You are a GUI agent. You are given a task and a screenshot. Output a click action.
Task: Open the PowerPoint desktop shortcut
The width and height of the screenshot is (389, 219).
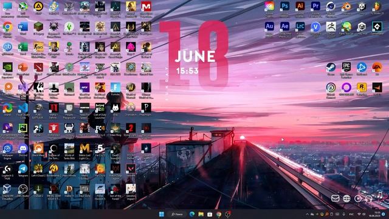pos(23,67)
